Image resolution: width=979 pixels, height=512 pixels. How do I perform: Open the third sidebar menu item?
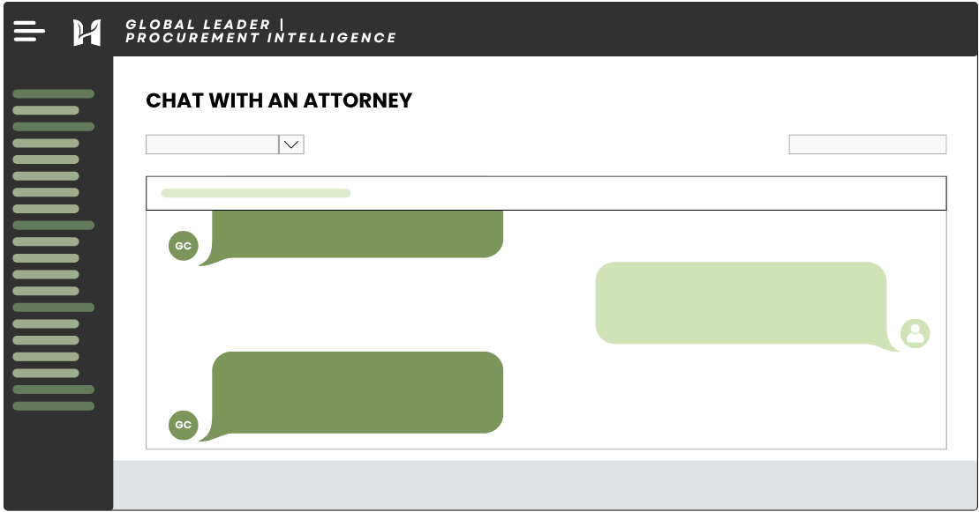click(54, 126)
